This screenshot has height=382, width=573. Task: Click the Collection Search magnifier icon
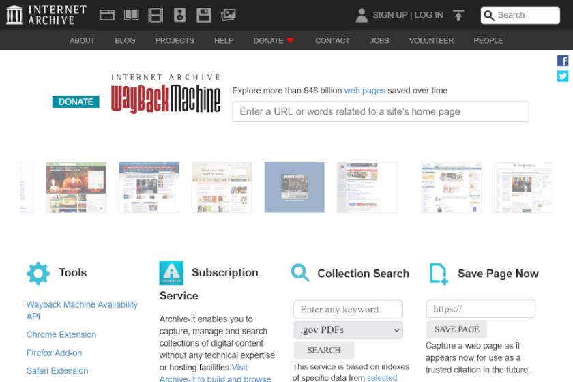[x=300, y=273]
